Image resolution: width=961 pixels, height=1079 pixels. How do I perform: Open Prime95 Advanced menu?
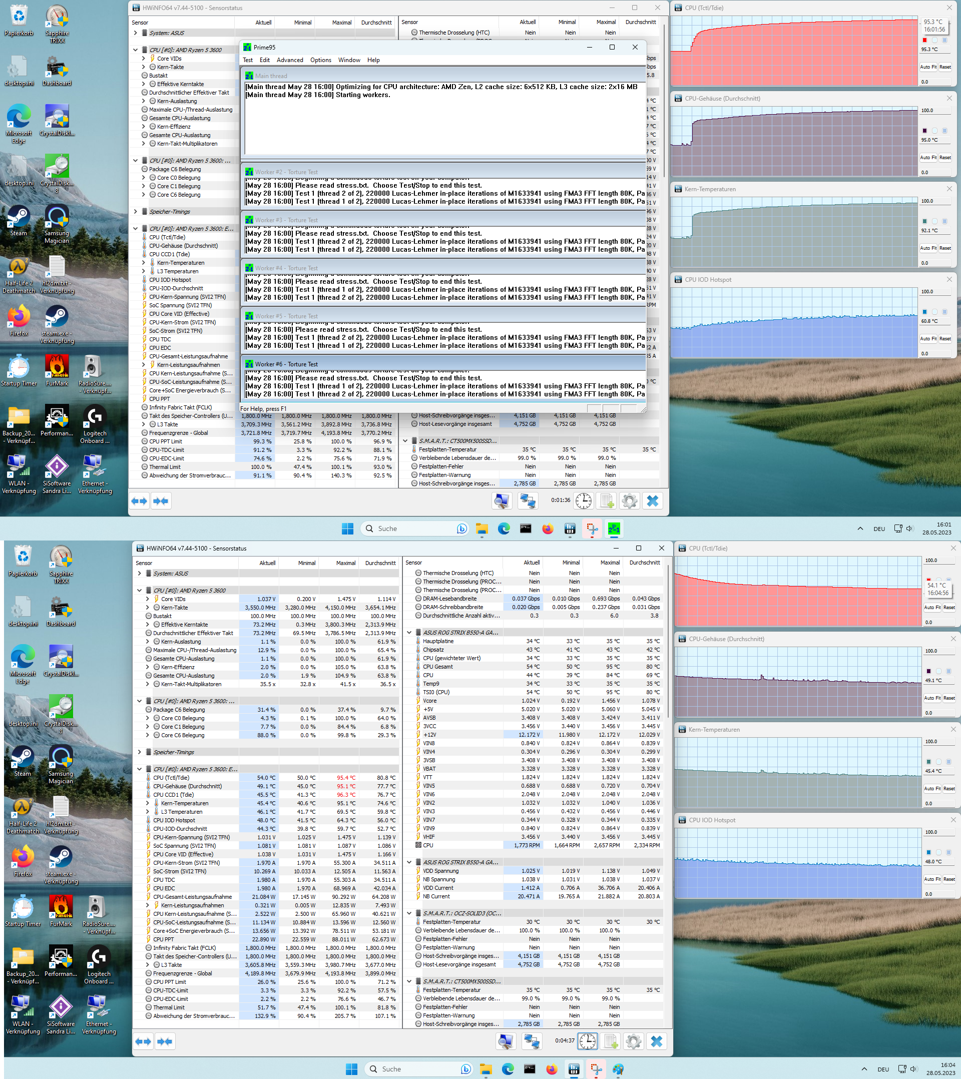coord(289,60)
